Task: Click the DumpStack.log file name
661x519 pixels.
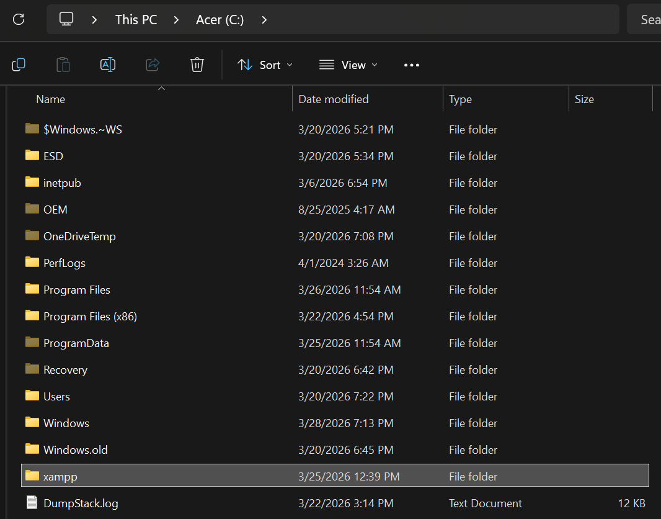Action: point(81,503)
